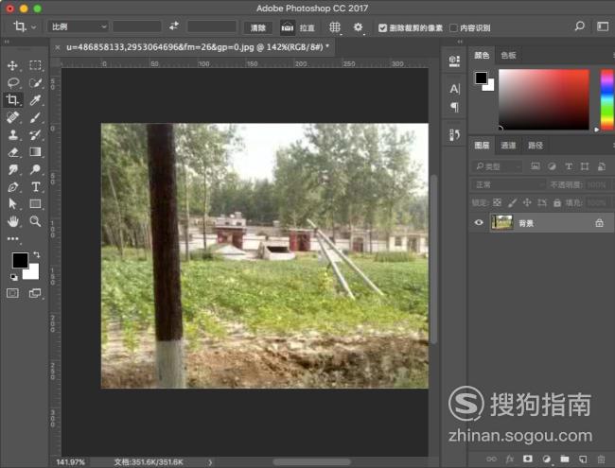Close the open jpg document tab
This screenshot has width=615, height=468.
coord(58,47)
